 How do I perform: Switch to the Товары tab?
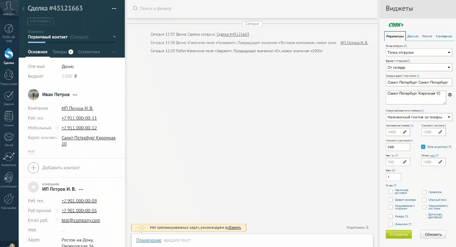click(x=60, y=52)
